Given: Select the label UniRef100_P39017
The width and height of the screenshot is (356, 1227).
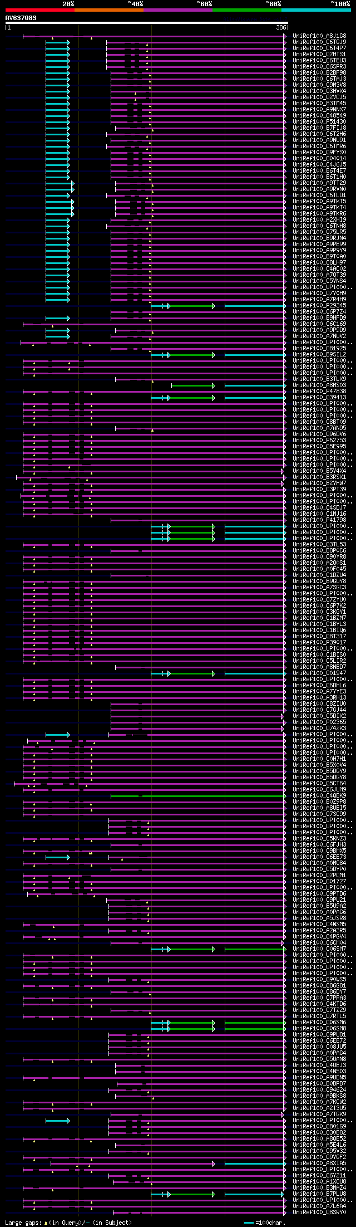Looking at the screenshot, I should (x=319, y=642).
